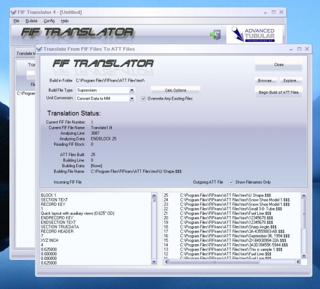This screenshot has width=320, height=289.
Task: Click the Translate From FIF Files dialog icon
Action: click(39, 49)
